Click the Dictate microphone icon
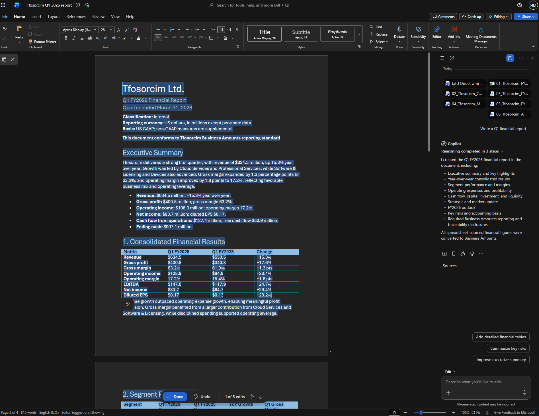539x416 pixels. click(x=399, y=29)
